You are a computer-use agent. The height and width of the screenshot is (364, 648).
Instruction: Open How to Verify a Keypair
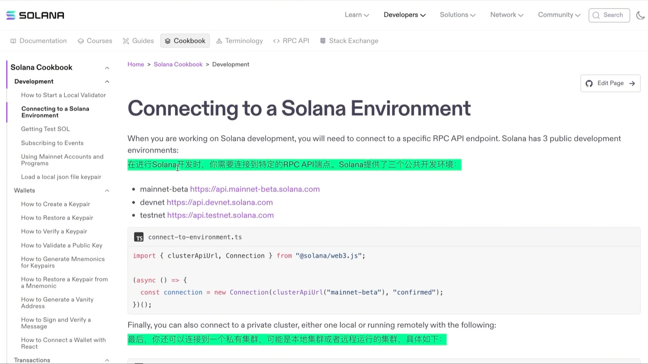(54, 231)
